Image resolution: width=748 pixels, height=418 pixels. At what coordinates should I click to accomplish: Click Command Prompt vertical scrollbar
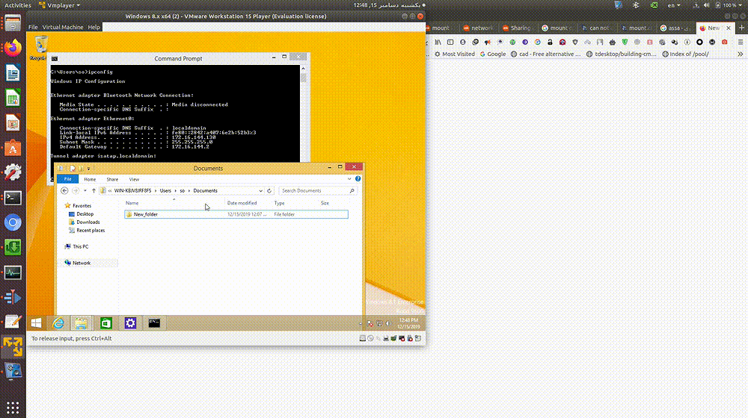click(x=303, y=114)
